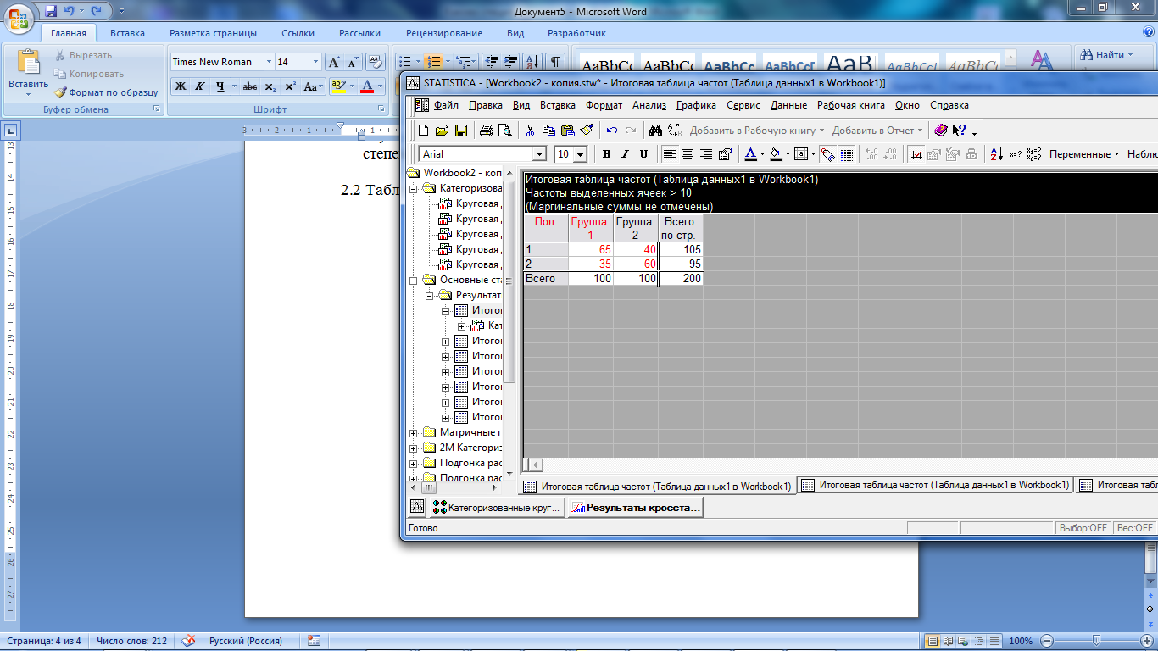
Task: Click the Word text highlight color button
Action: (x=338, y=86)
